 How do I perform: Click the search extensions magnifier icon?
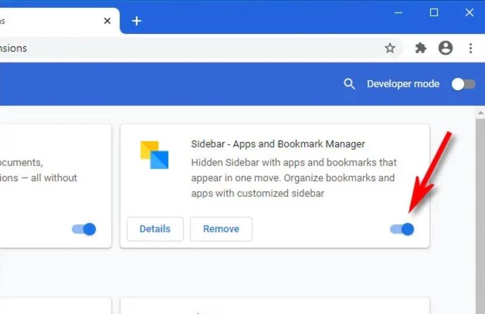pos(349,84)
